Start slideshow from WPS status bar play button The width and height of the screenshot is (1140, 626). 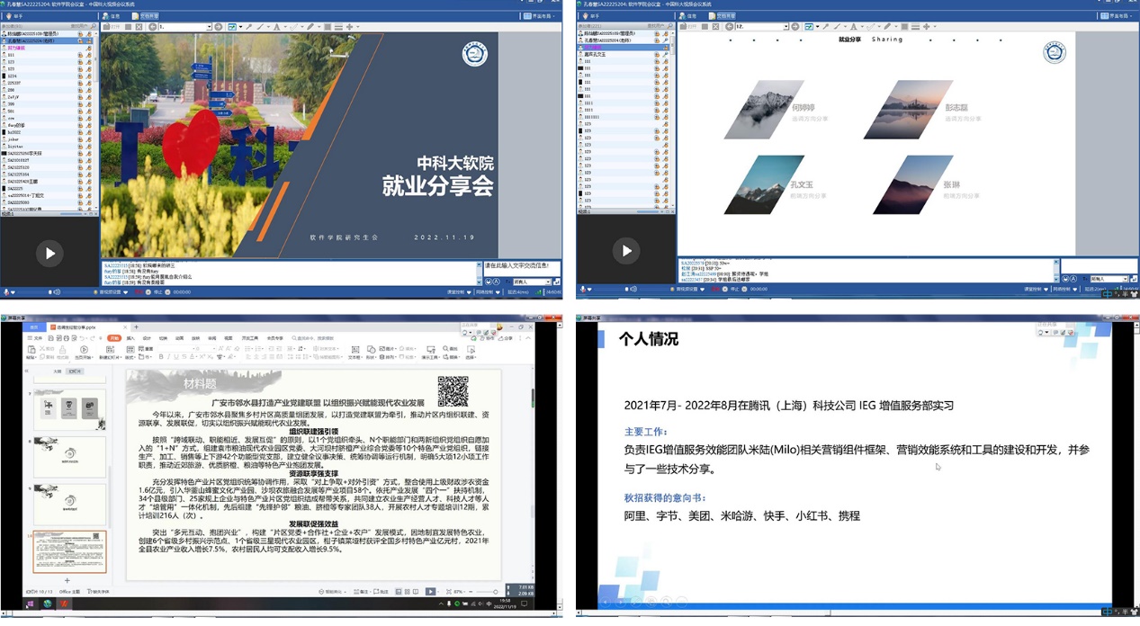[x=430, y=592]
